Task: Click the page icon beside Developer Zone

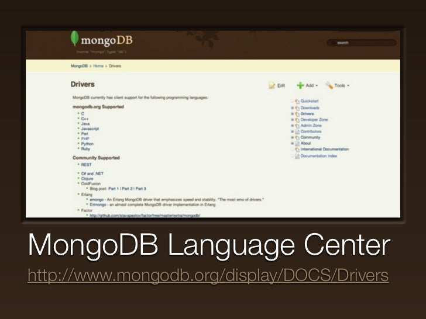Action: click(297, 120)
